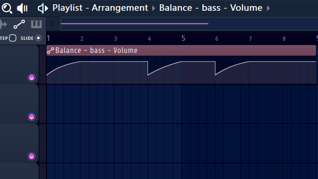Image resolution: width=318 pixels, height=179 pixels.
Task: Open the Playlist - Arrangement menu
Action: pyautogui.click(x=100, y=8)
